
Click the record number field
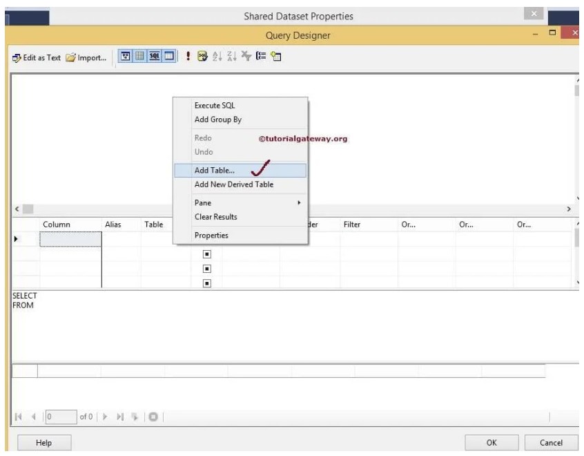[x=61, y=417]
